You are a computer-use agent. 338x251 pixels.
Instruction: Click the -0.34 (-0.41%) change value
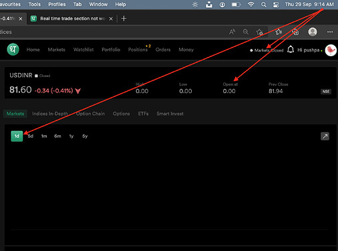tap(53, 90)
